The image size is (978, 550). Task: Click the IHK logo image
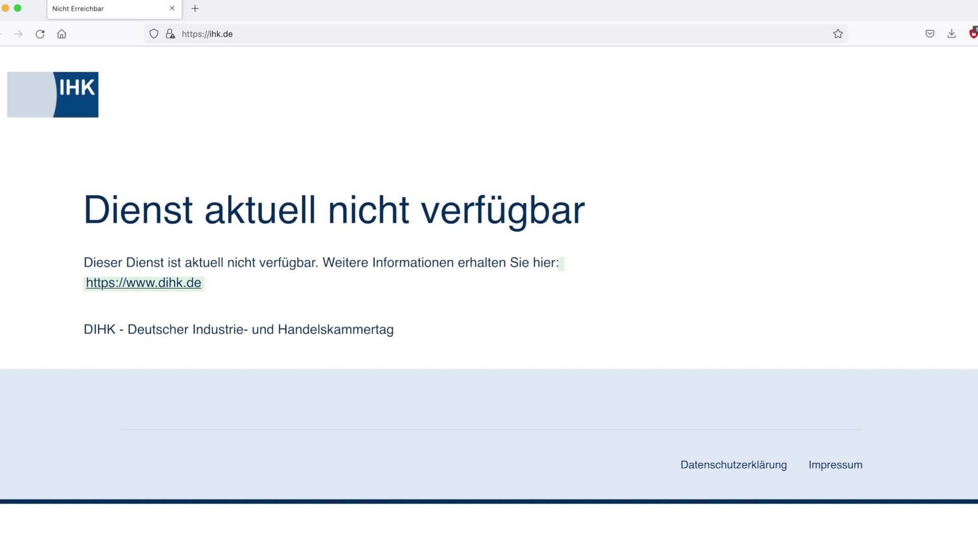point(53,95)
